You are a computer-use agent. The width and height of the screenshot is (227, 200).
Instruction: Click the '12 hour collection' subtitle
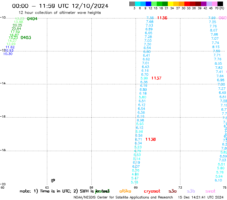tap(60, 13)
